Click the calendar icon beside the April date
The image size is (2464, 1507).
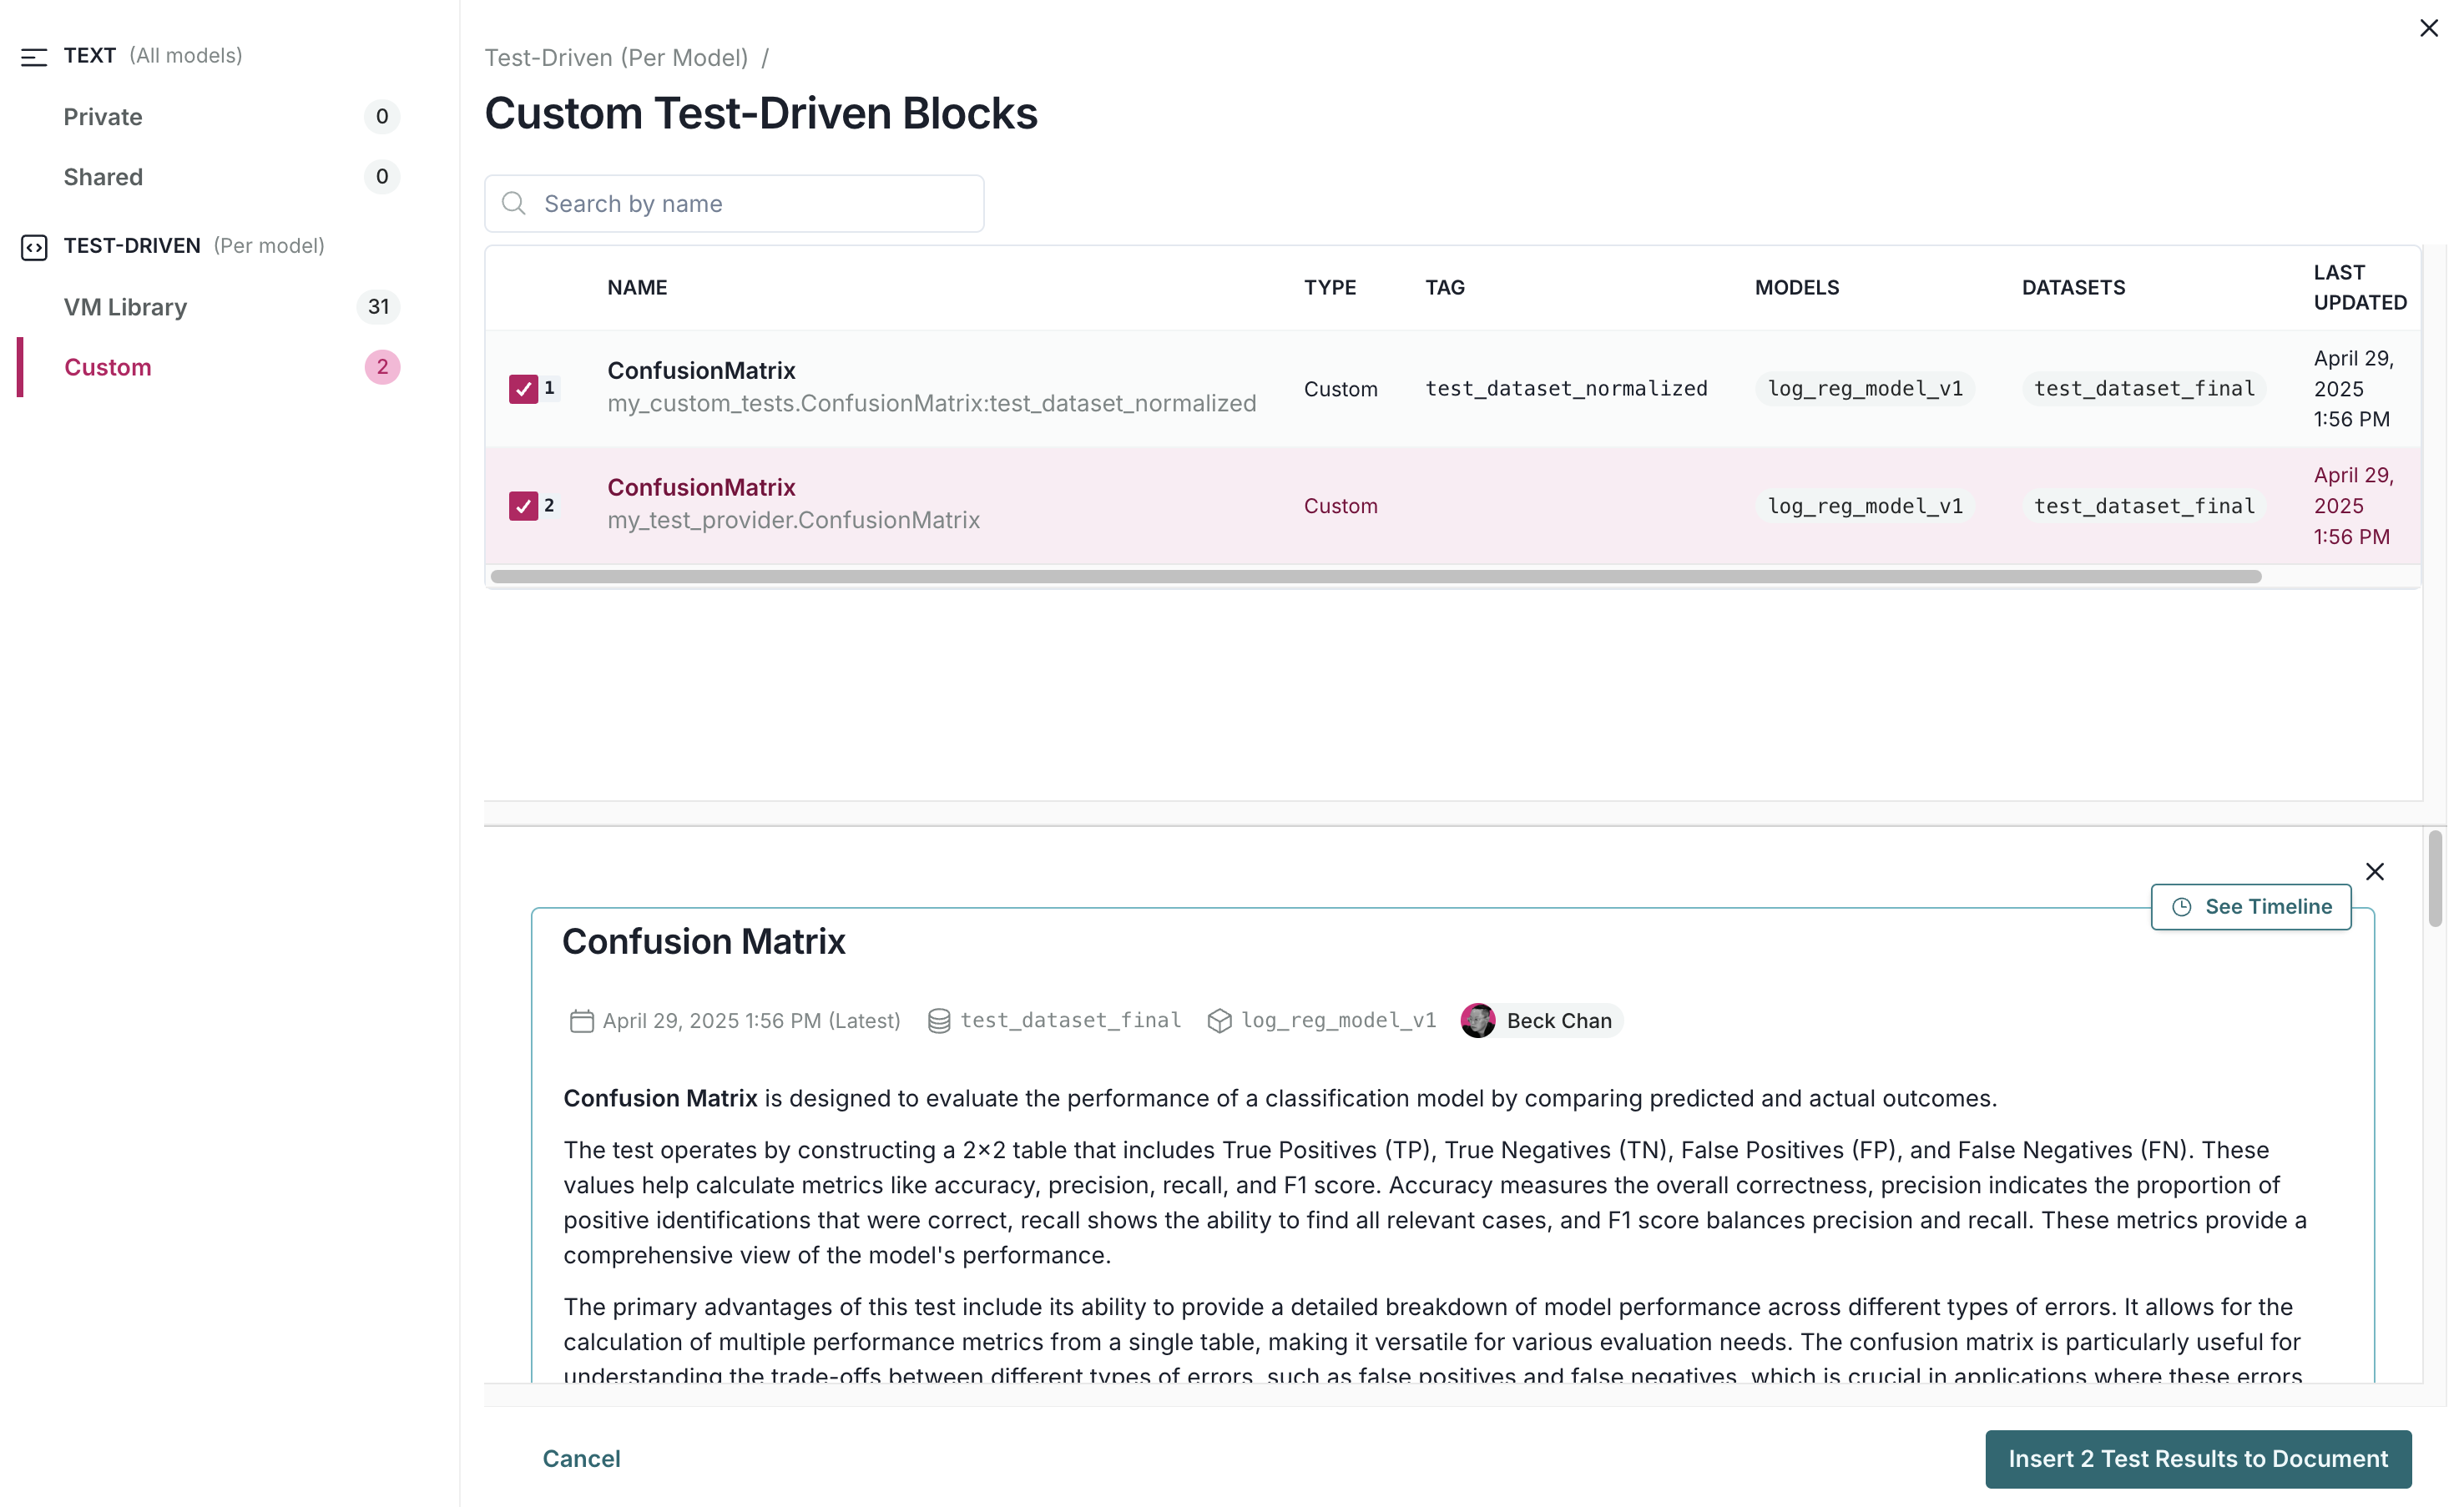(x=581, y=1021)
